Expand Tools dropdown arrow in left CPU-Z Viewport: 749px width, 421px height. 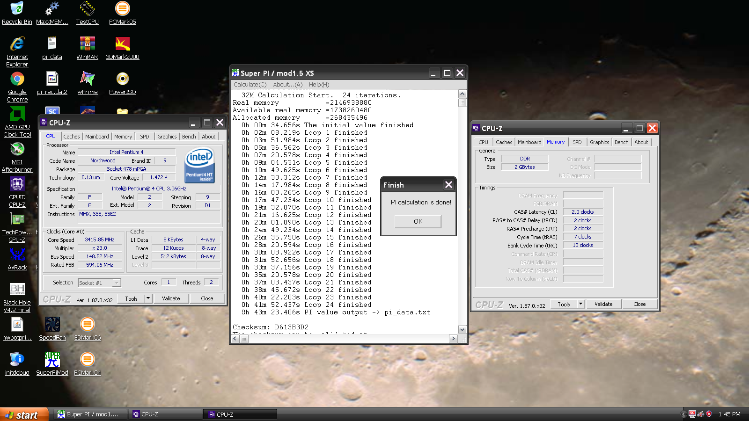click(x=148, y=298)
